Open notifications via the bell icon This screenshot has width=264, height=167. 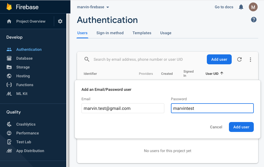tap(241, 7)
